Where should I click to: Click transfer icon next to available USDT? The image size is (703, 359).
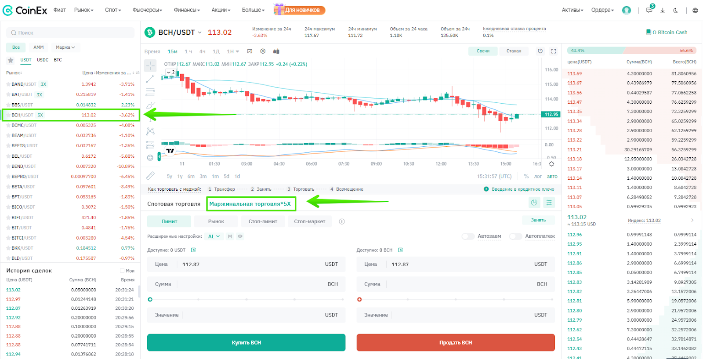click(193, 250)
